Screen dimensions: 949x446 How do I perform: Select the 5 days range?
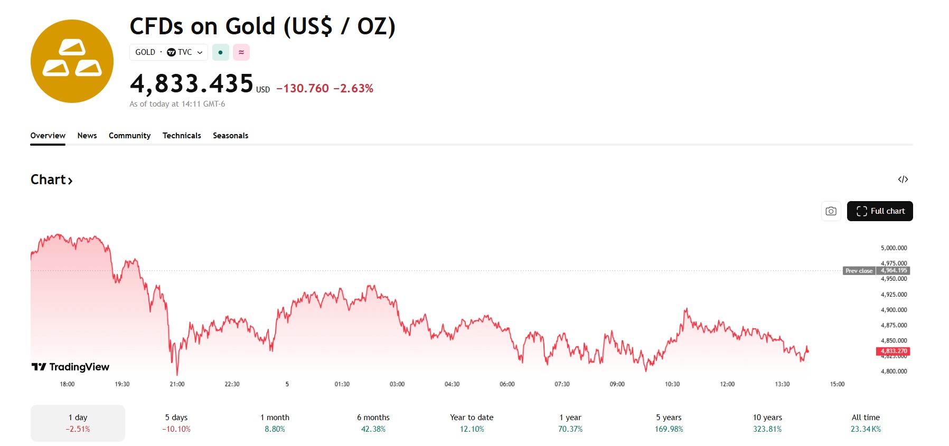(176, 423)
